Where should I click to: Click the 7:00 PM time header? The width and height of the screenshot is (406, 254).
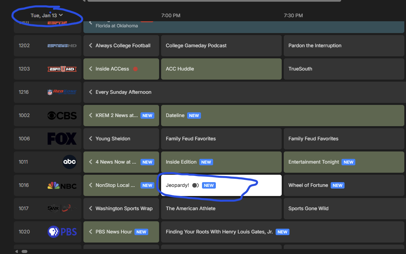[x=171, y=16]
